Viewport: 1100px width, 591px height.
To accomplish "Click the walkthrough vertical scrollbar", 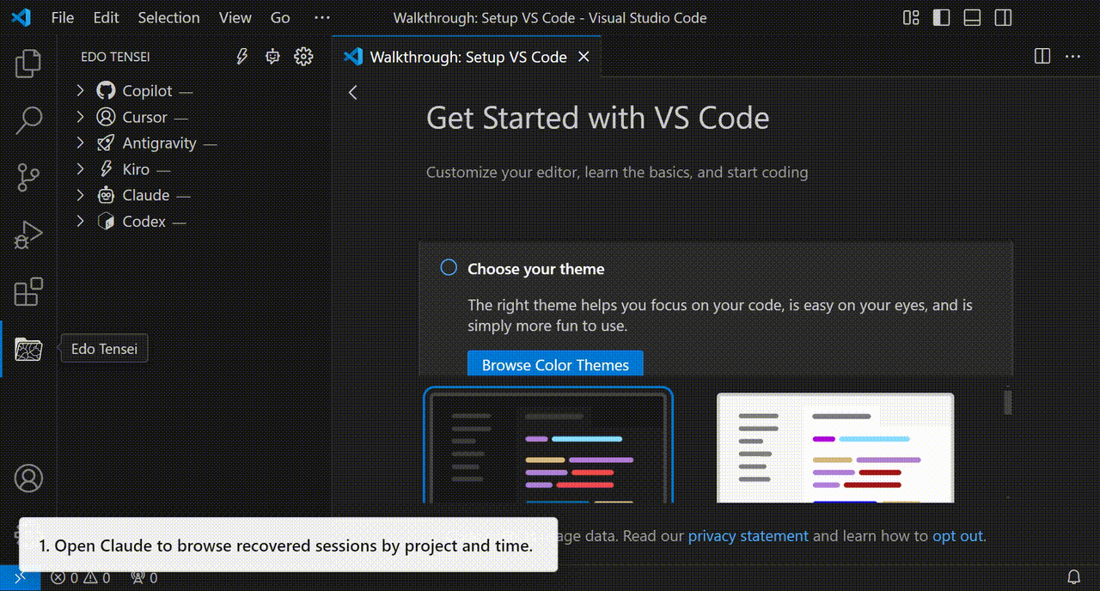I will tap(1008, 402).
